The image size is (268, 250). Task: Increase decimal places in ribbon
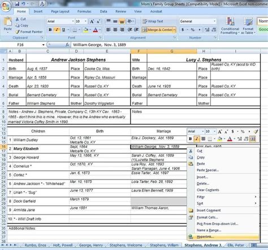pyautogui.click(x=207, y=30)
